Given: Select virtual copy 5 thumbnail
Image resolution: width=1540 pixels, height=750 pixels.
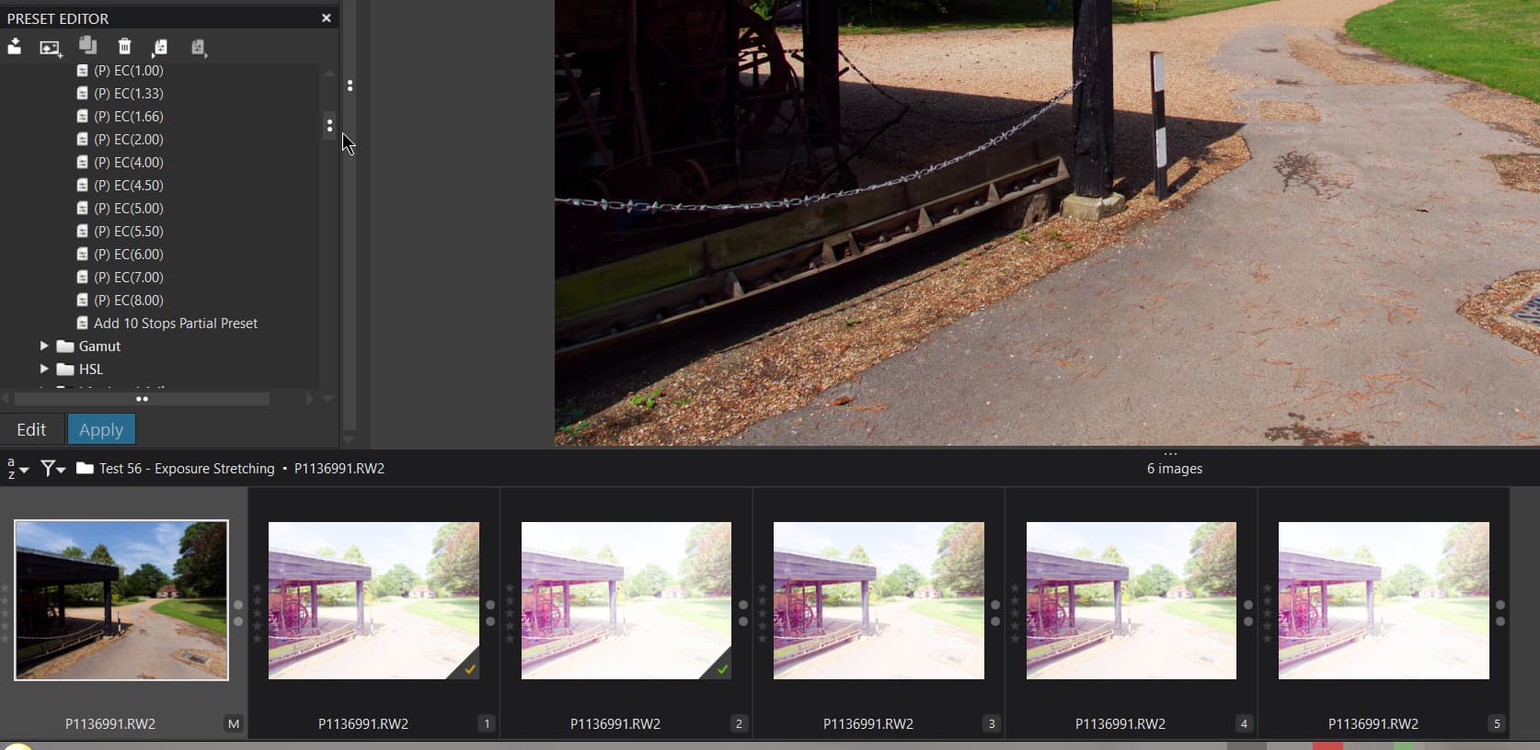Looking at the screenshot, I should [x=1383, y=601].
